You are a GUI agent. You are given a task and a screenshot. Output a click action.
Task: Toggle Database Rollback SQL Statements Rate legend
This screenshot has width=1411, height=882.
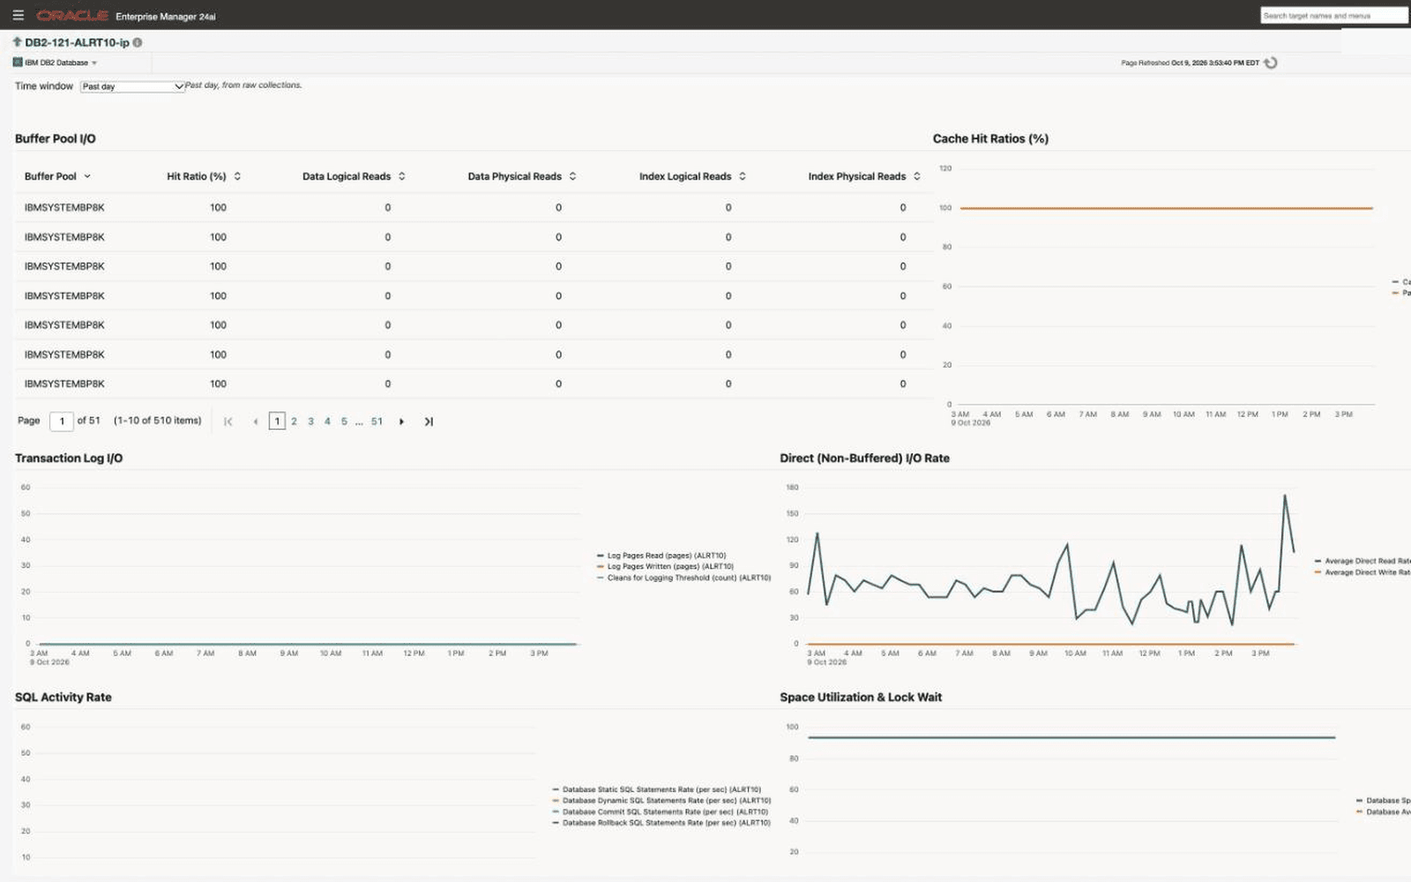click(x=661, y=823)
